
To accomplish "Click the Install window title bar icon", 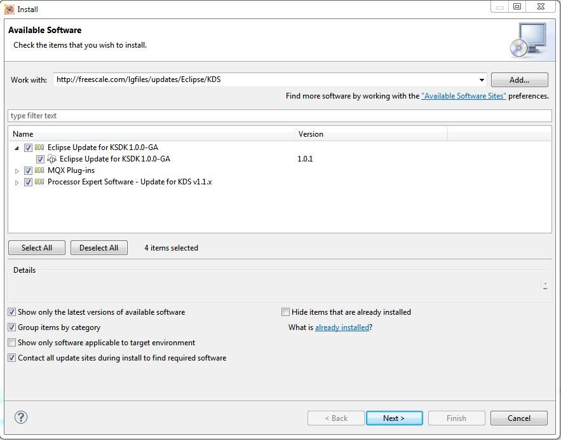I will click(10, 10).
